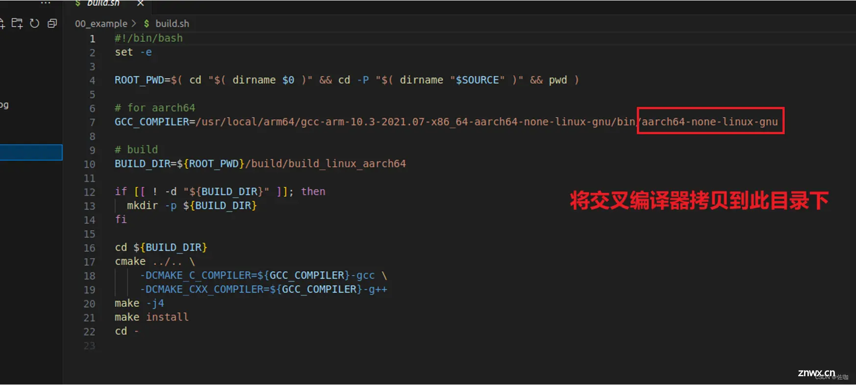
Task: Click 'make install' on line 21
Action: (151, 317)
